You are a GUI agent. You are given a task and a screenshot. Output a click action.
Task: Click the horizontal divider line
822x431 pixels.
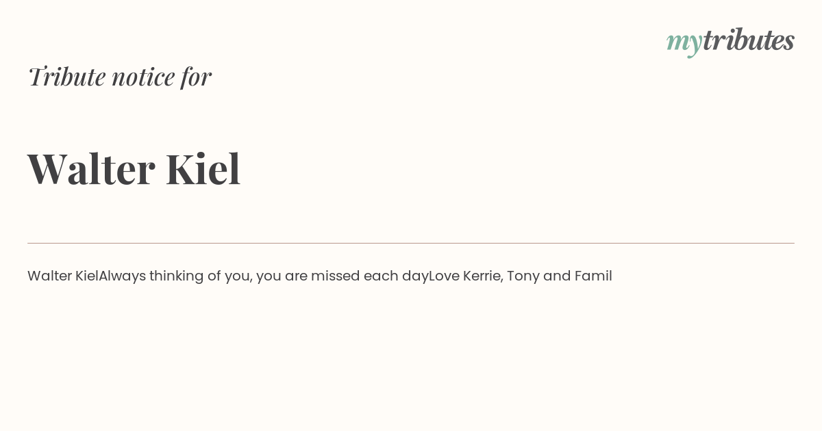click(411, 243)
